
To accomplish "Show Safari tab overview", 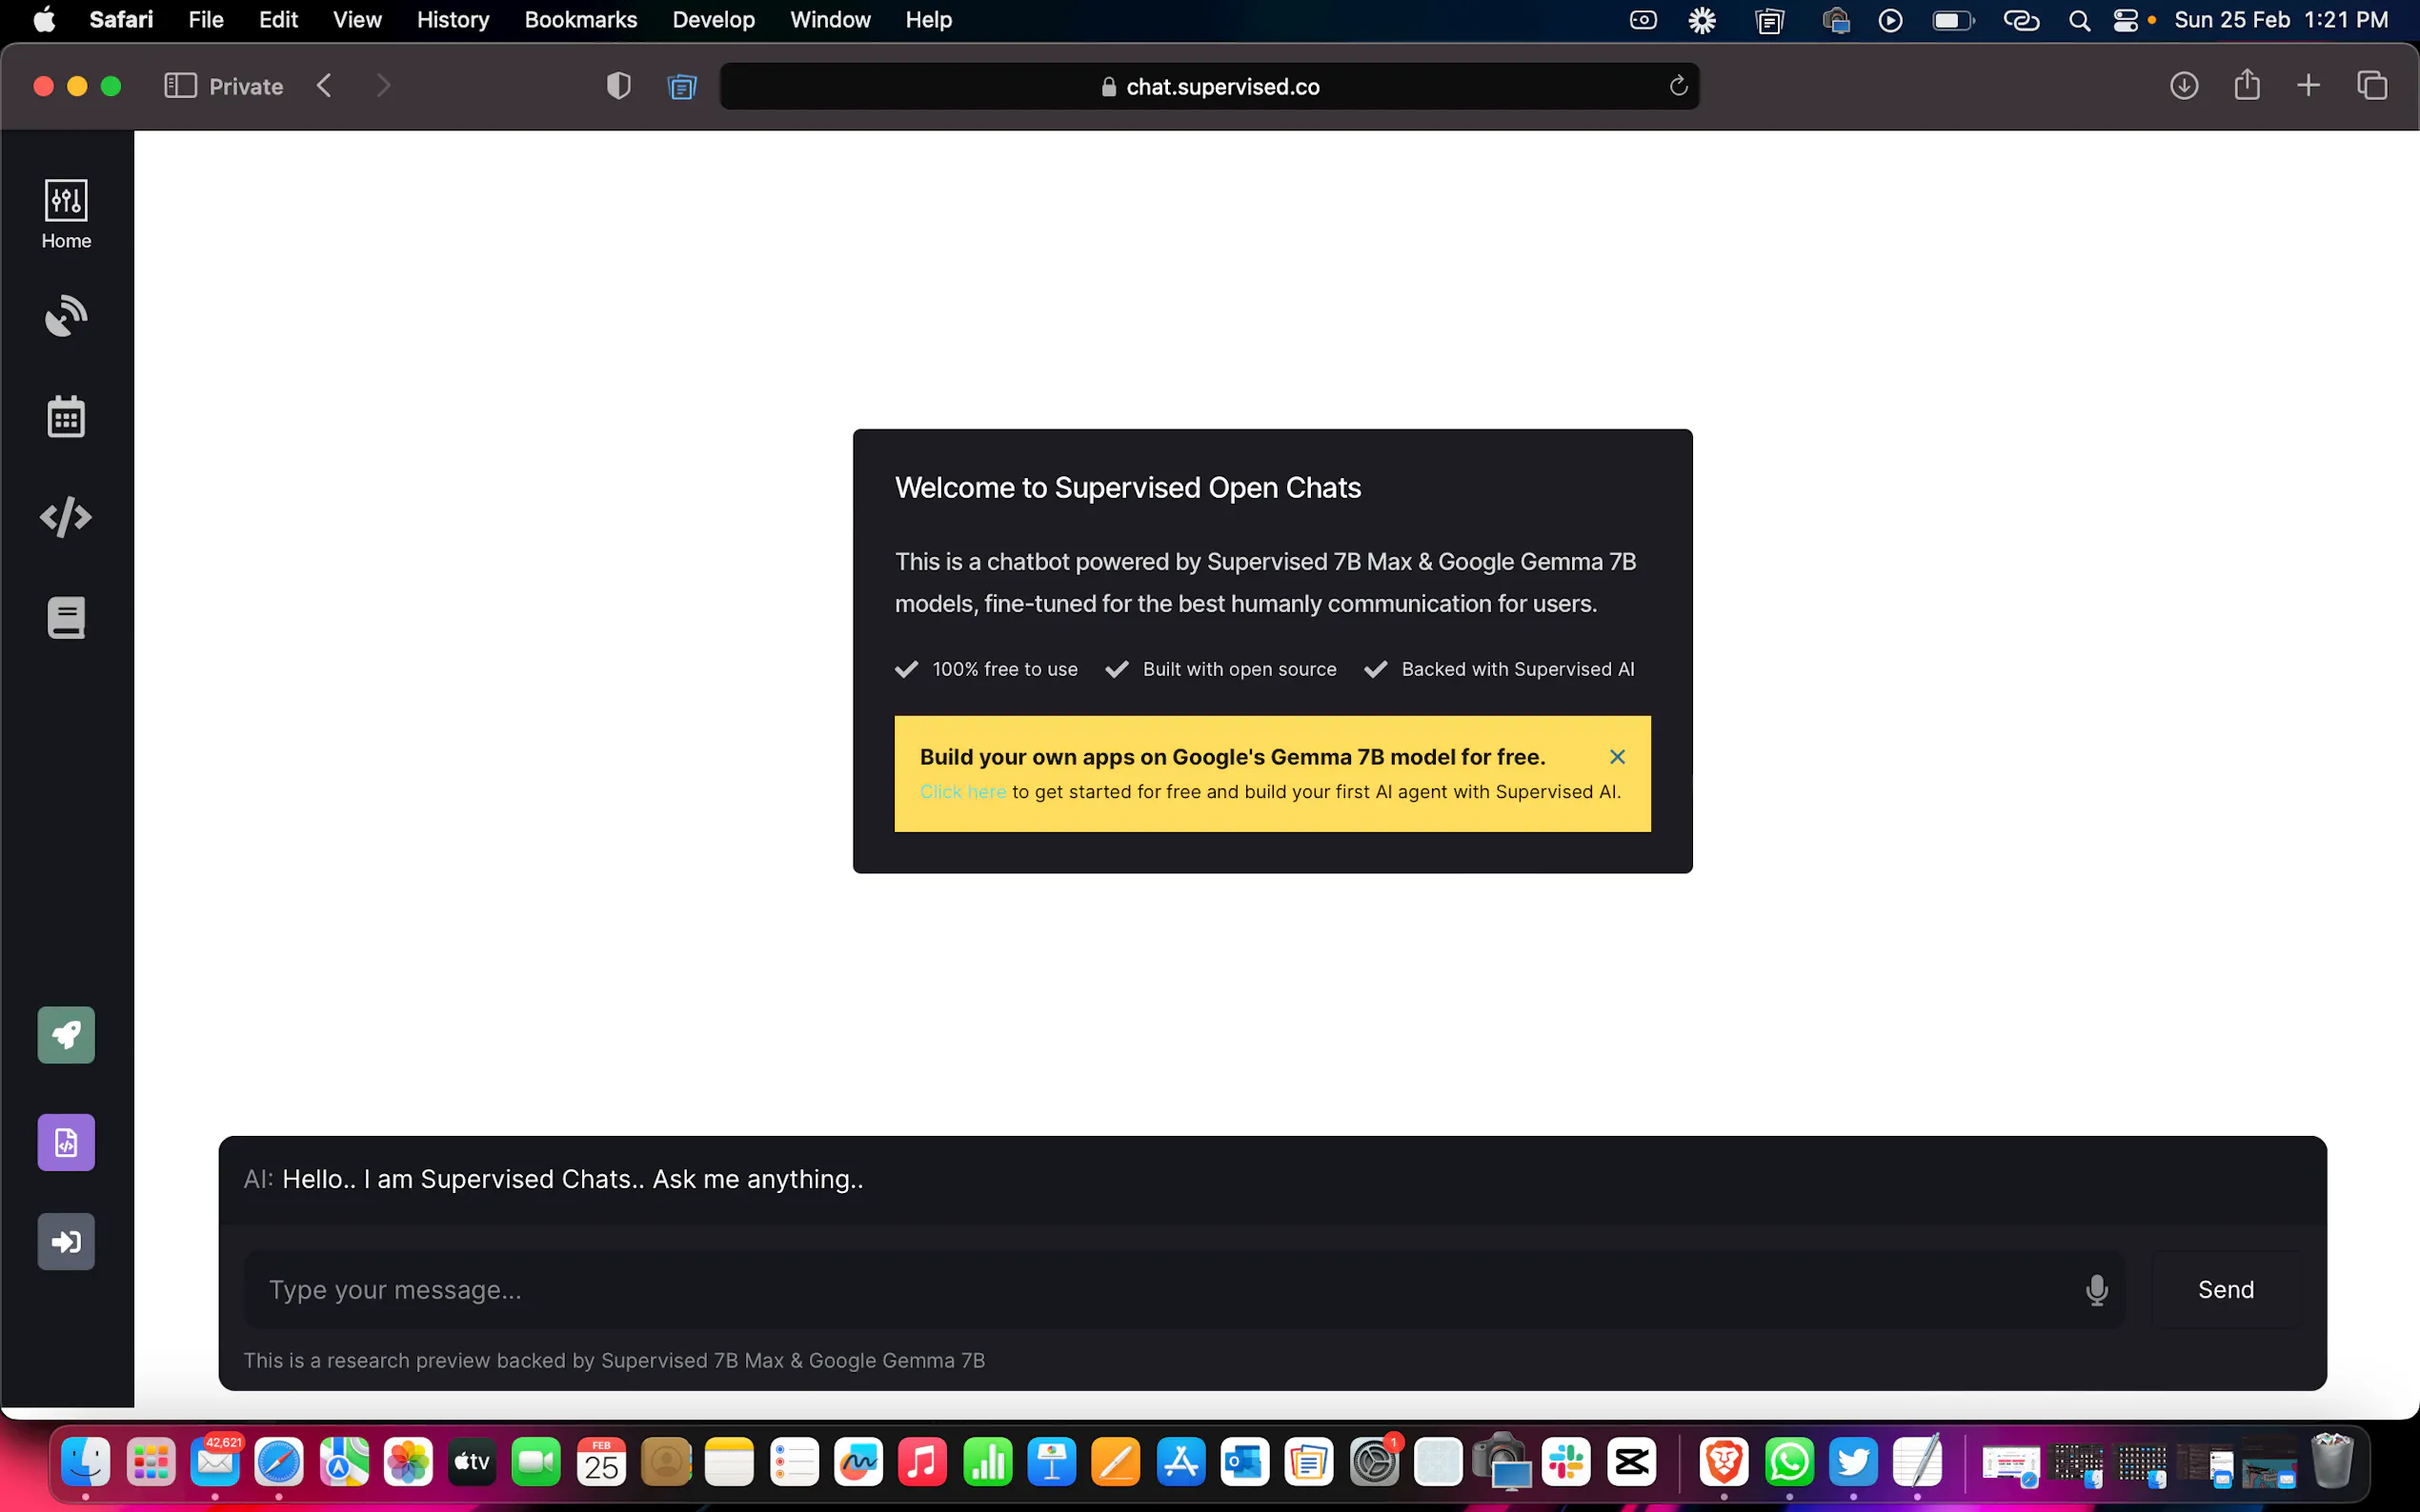I will 2371,86.
